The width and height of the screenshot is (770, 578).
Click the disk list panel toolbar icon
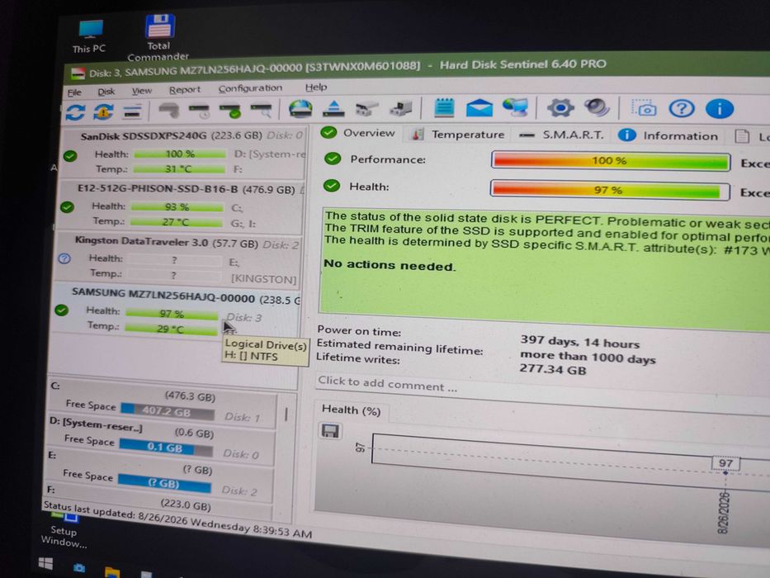[132, 111]
